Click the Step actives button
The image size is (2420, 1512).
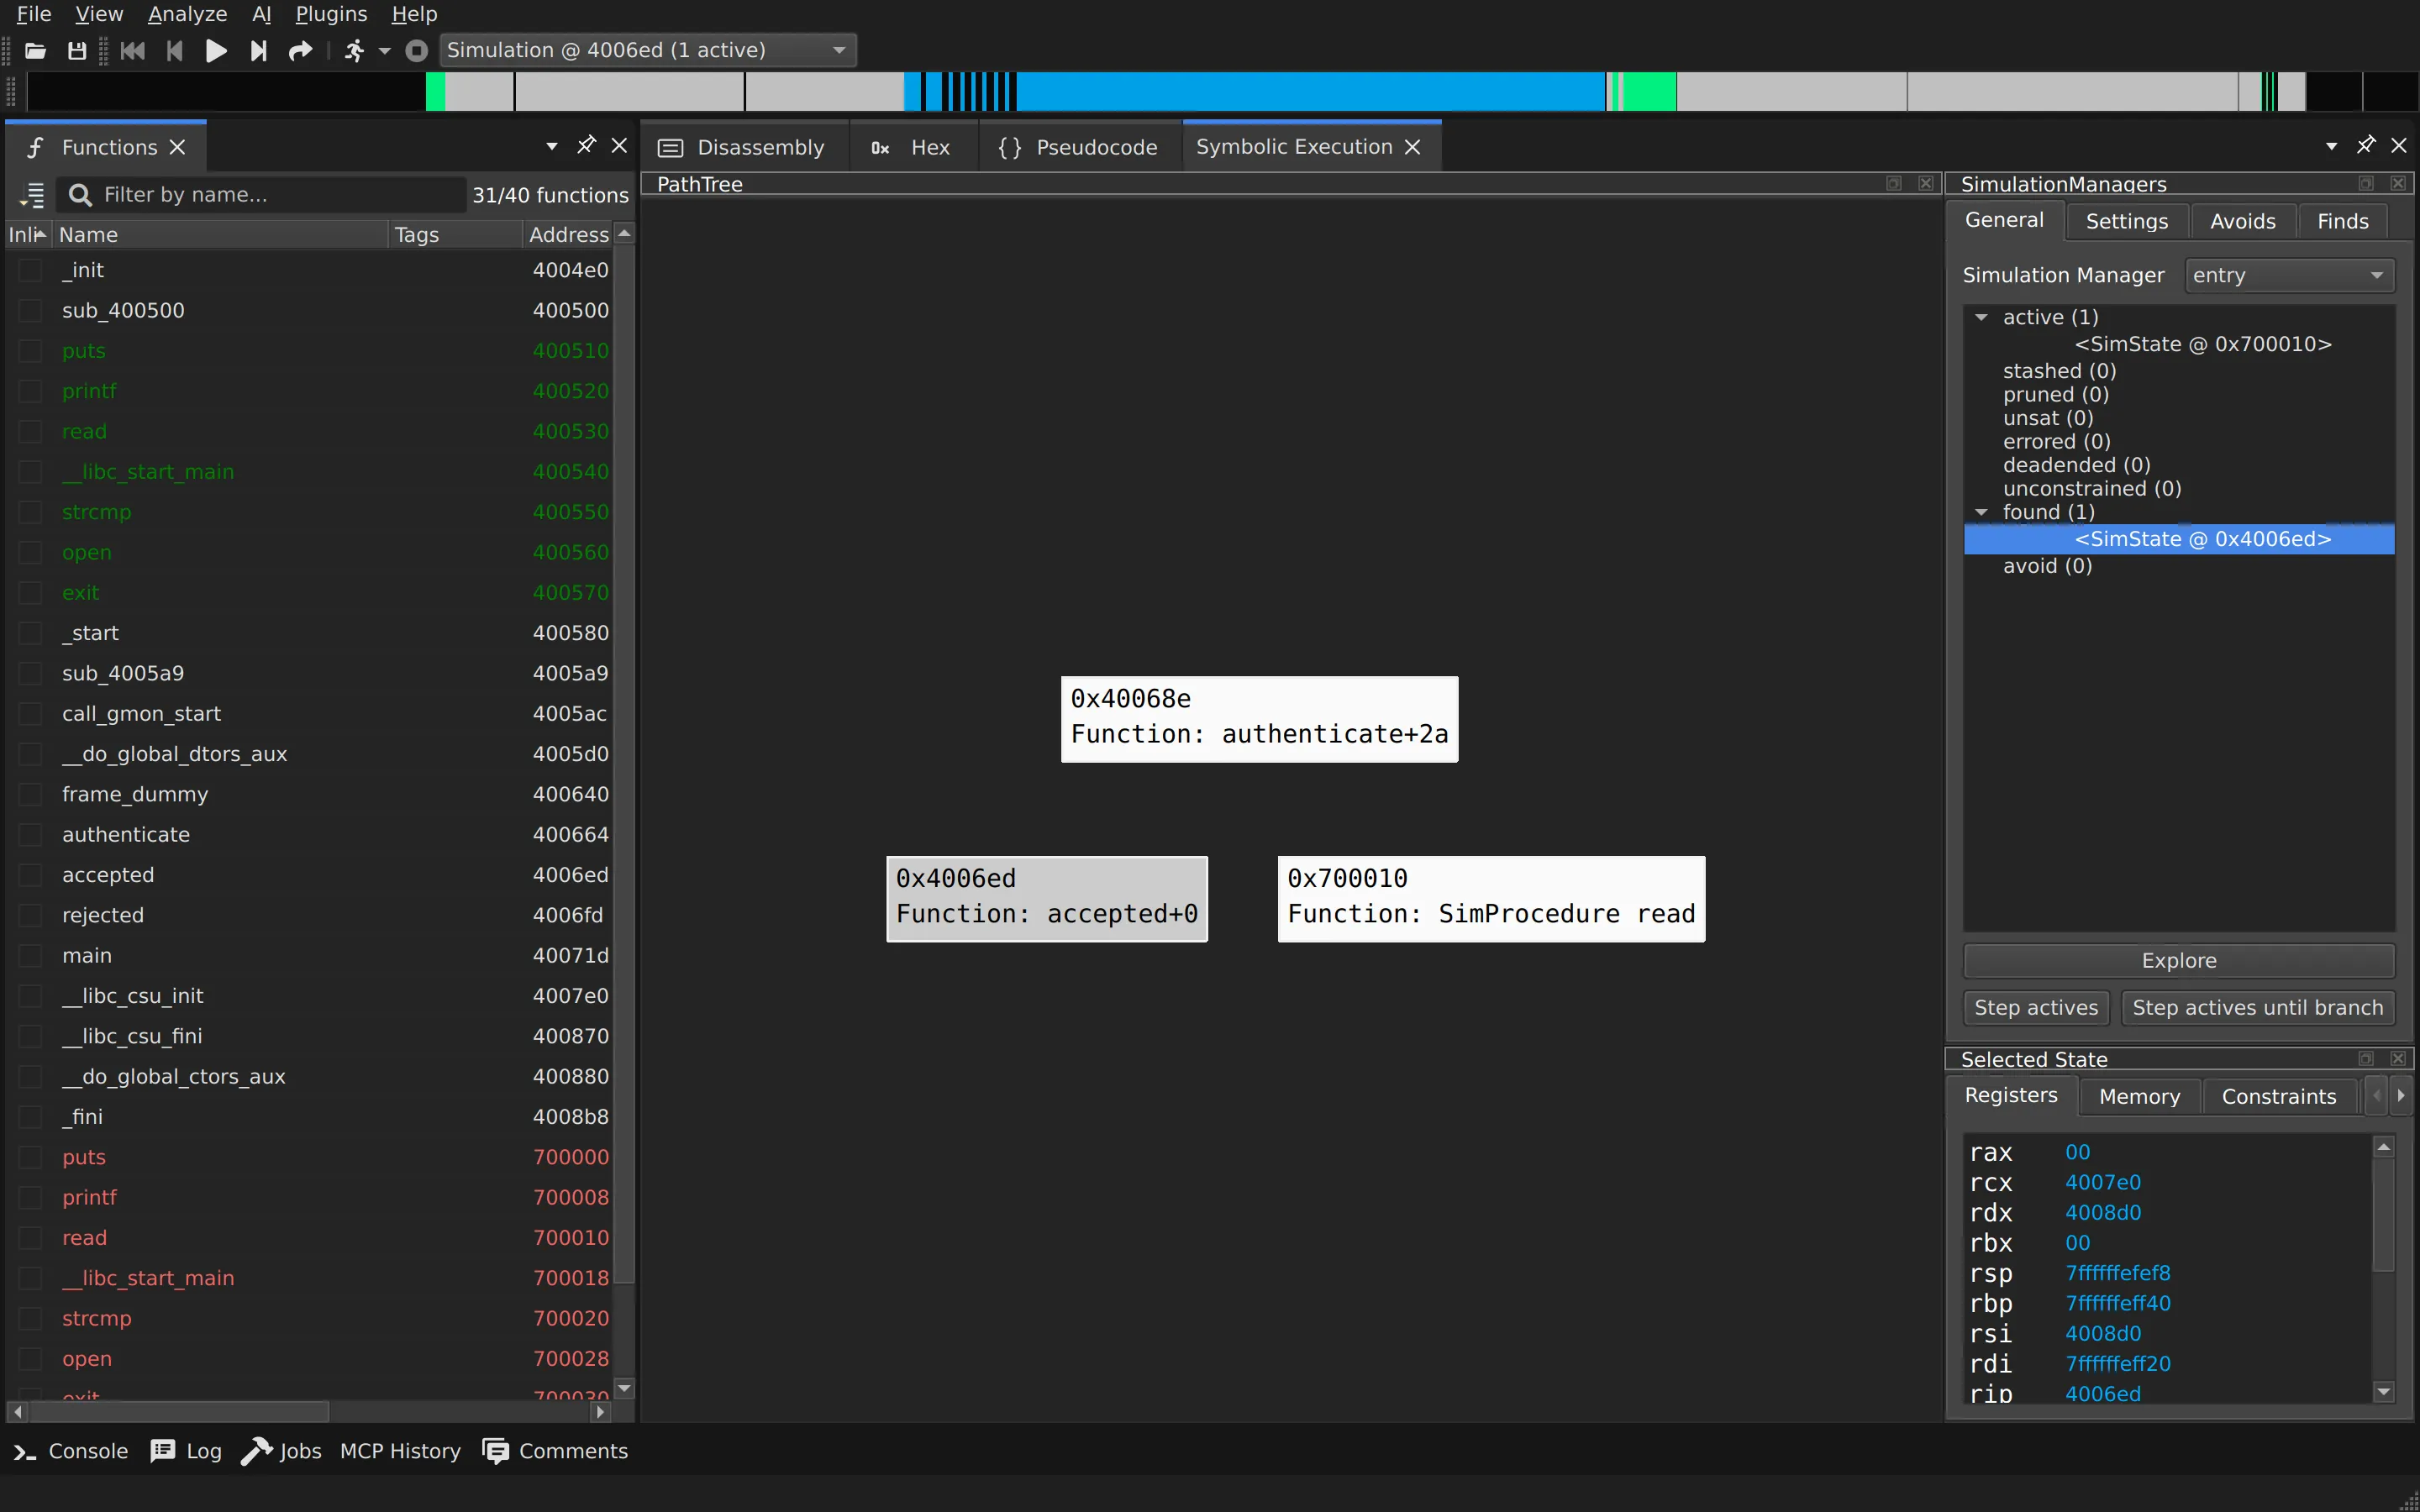point(2036,1008)
